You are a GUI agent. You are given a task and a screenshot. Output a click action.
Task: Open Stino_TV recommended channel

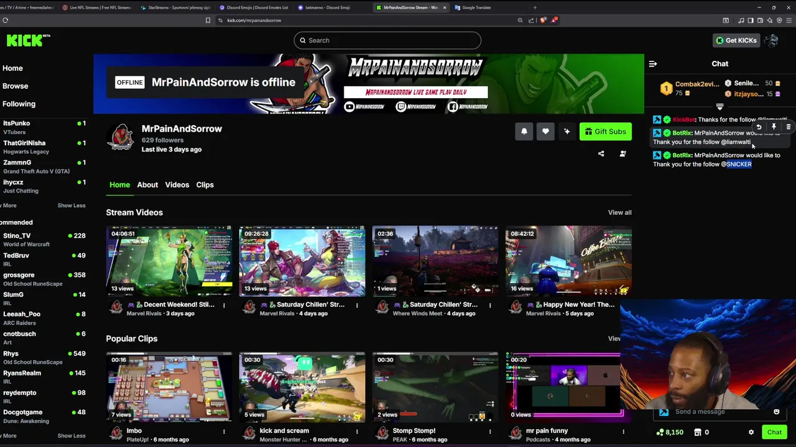(x=44, y=240)
